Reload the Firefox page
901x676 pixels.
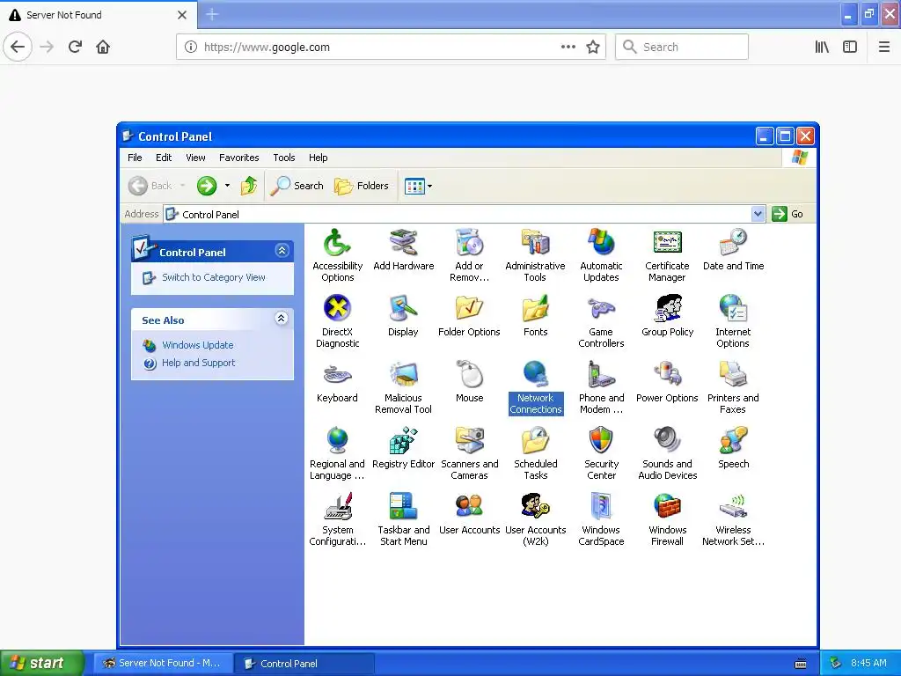click(x=76, y=47)
